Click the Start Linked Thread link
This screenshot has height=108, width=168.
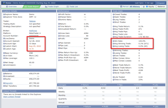click(x=12, y=97)
